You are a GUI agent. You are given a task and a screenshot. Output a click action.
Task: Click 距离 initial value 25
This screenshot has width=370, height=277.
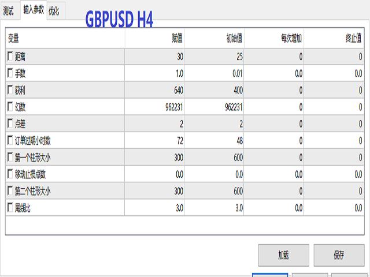tap(214, 57)
